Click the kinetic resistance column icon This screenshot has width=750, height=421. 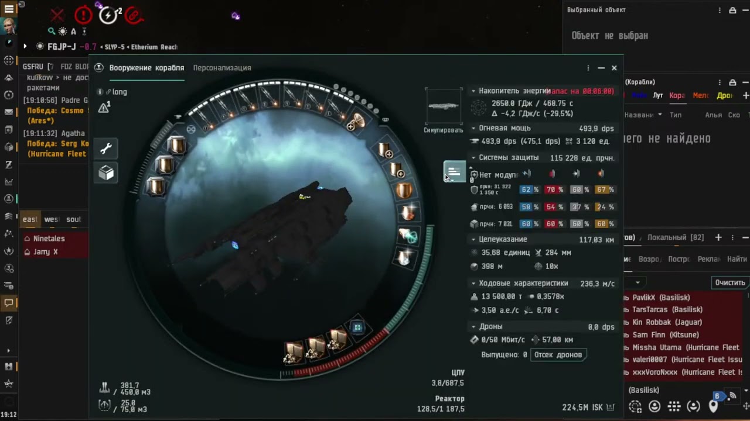pos(576,174)
